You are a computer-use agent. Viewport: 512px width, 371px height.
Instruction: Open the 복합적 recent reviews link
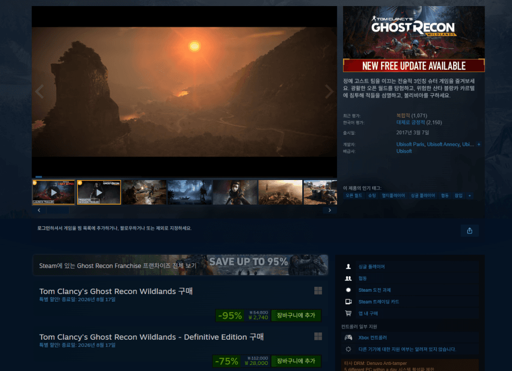click(403, 116)
